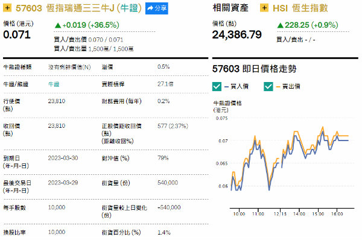Screen dimensions: 362x240
Task: Toggle the 買入價 line checkbox
Action: [217, 87]
